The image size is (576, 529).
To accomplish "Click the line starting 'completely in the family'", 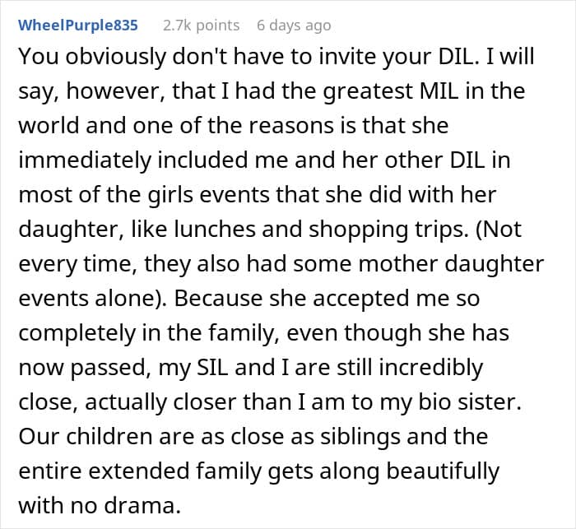I will tap(264, 333).
